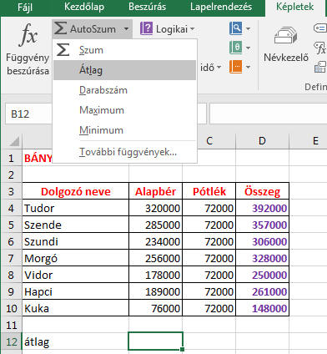Screen dimensions: 327x354
Task: Select column C header
Action: click(x=209, y=141)
